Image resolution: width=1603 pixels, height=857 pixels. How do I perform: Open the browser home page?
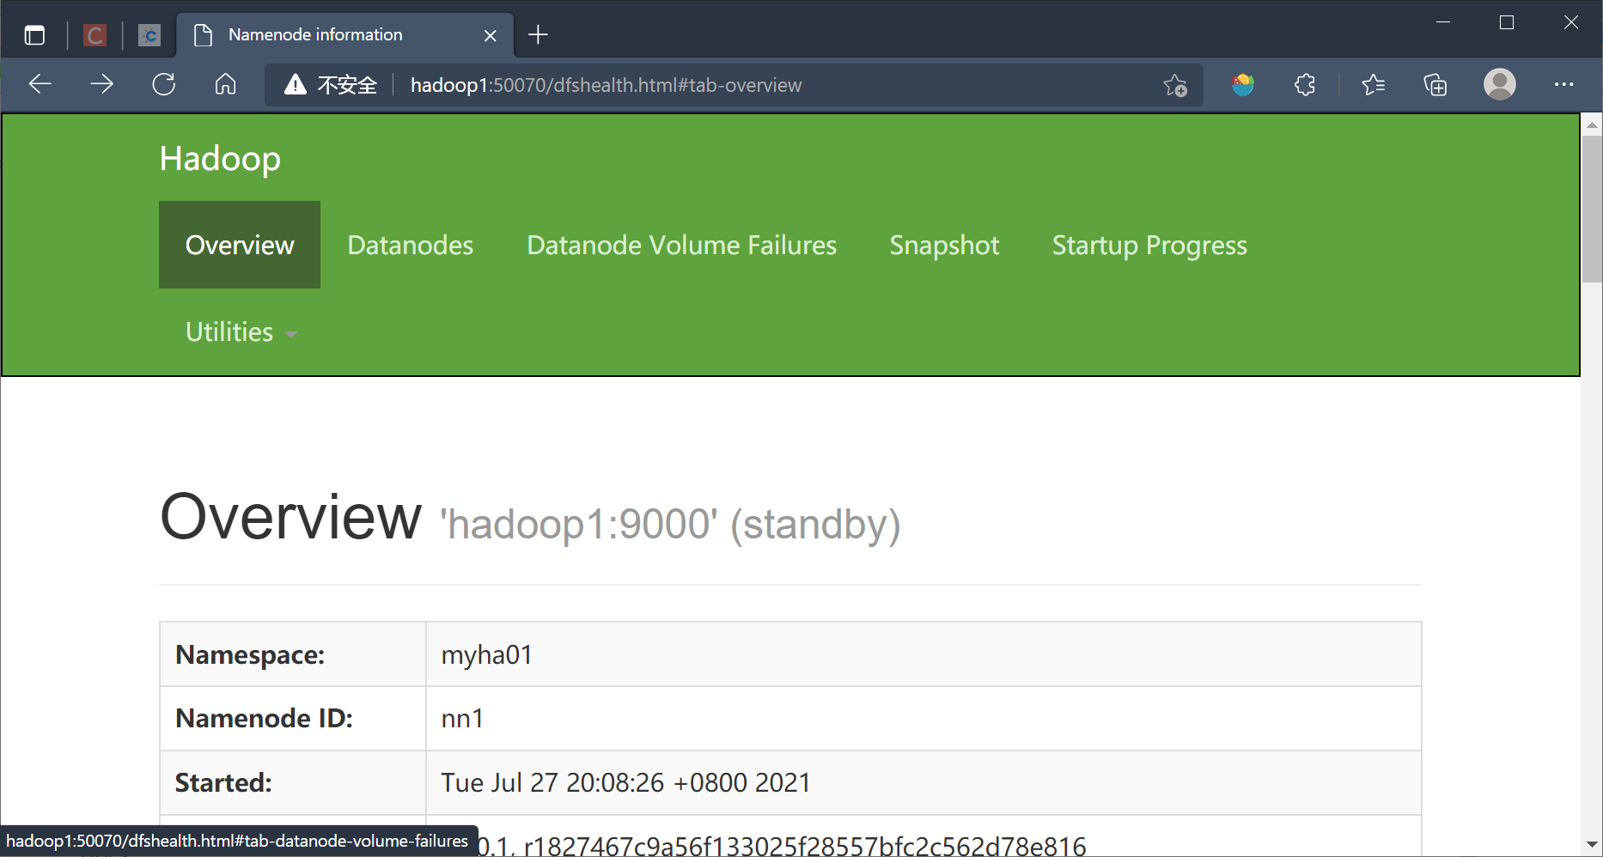(x=225, y=84)
